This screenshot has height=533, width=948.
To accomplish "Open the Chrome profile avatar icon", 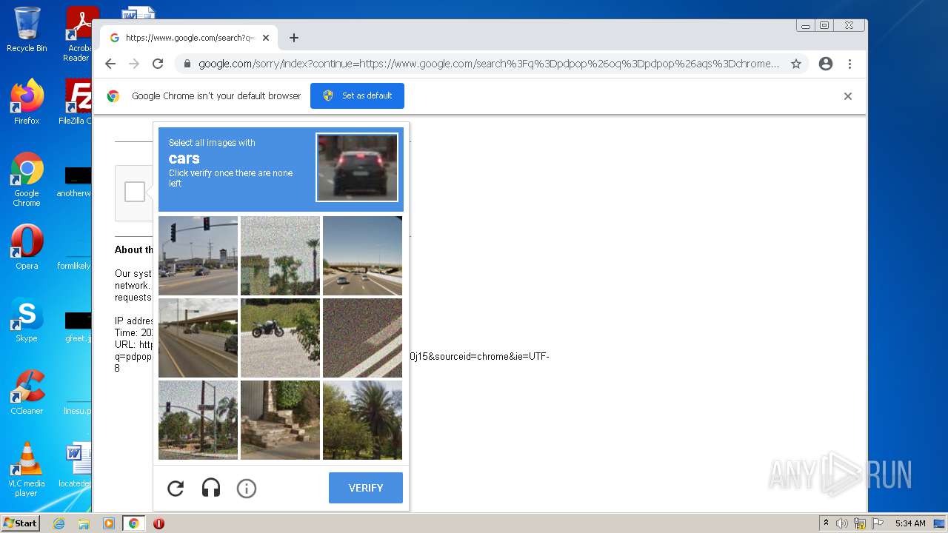I will [x=826, y=64].
